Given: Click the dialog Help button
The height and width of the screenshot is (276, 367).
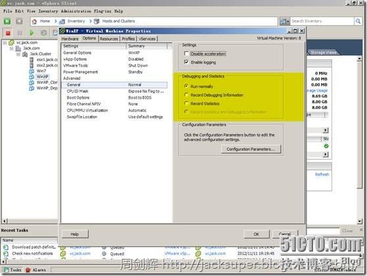Looking at the screenshot, I should (x=75, y=234).
